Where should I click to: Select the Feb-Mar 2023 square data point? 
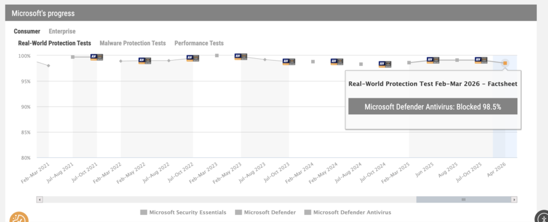217,55
